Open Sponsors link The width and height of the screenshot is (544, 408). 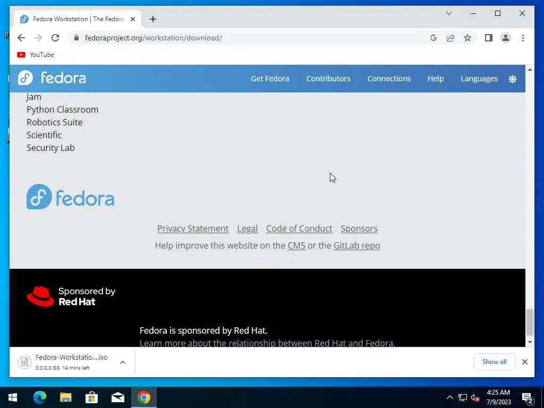pos(359,228)
